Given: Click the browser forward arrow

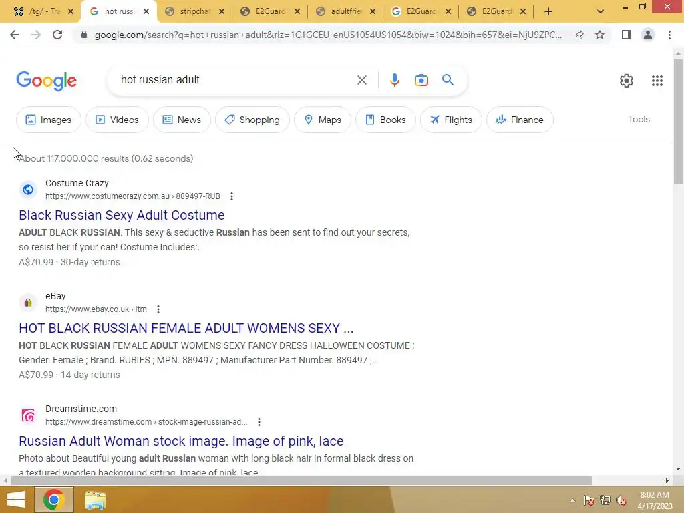Looking at the screenshot, I should [36, 35].
